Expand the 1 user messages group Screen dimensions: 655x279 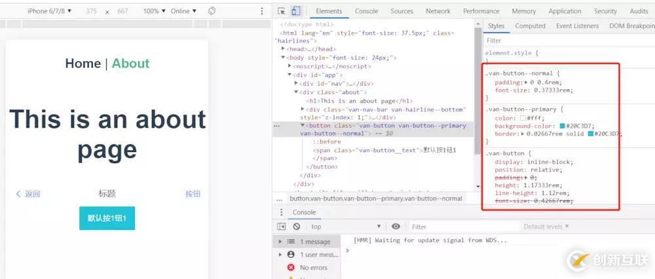coord(280,254)
